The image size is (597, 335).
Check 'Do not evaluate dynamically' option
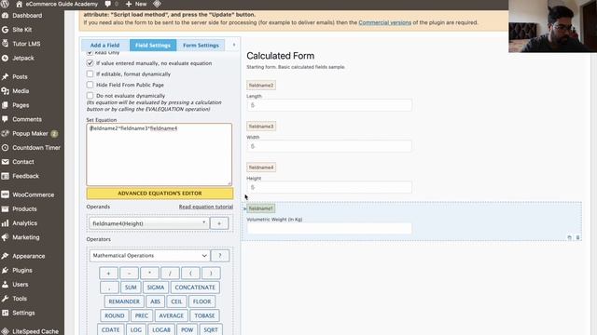90,95
